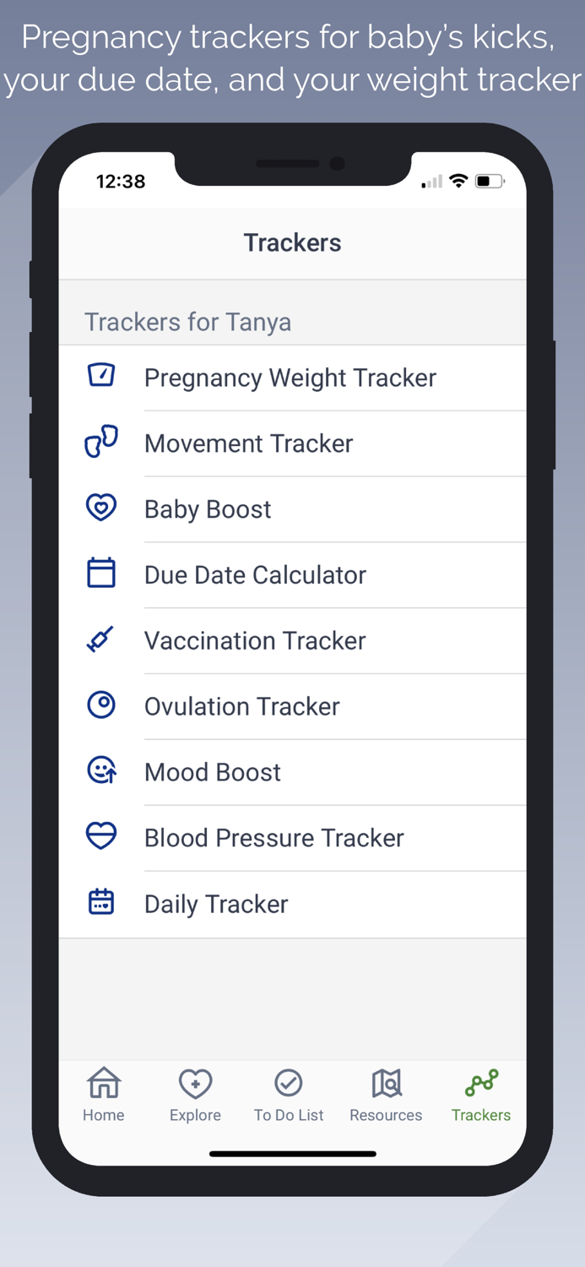This screenshot has width=585, height=1267.
Task: Switch to the Resources tab
Action: tap(386, 1095)
